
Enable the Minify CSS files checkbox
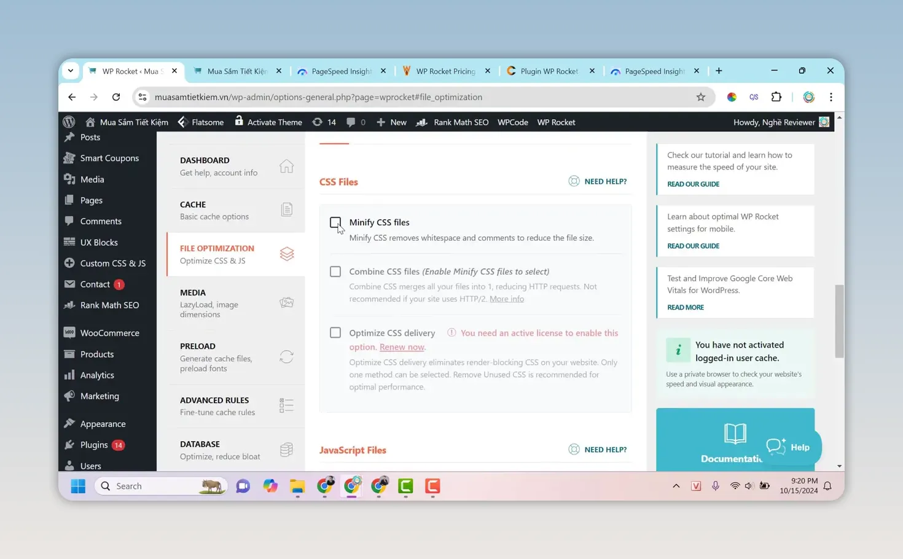(x=335, y=222)
